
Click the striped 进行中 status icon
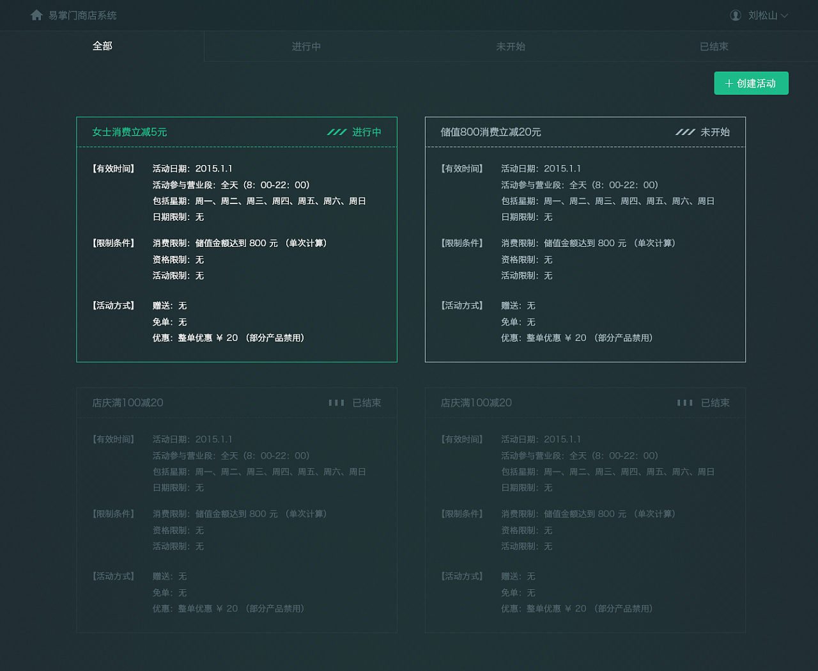[x=337, y=132]
